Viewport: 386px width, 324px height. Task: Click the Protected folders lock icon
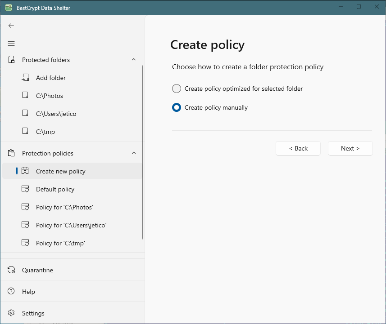[x=11, y=59]
